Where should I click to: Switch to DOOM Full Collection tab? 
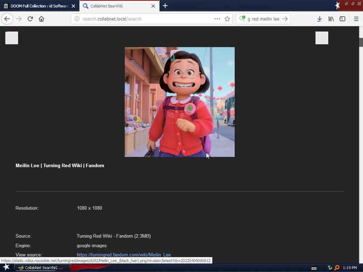point(40,6)
